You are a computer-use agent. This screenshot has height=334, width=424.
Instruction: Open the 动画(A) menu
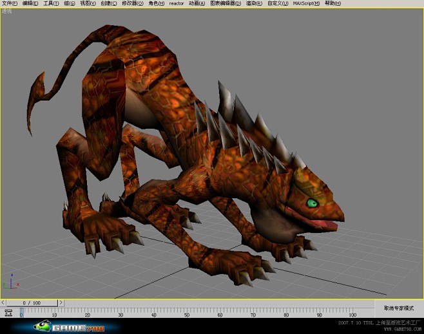tap(197, 3)
